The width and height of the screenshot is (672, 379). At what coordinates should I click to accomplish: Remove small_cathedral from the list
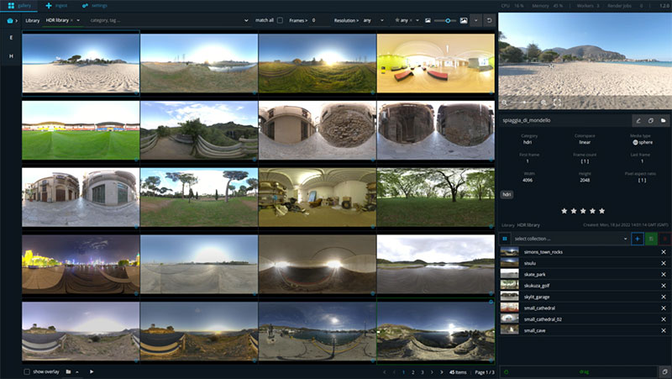pyautogui.click(x=664, y=308)
